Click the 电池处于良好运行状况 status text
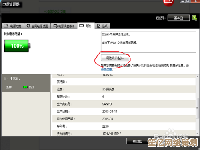The height and width of the screenshot is (150, 200). [x=116, y=35]
